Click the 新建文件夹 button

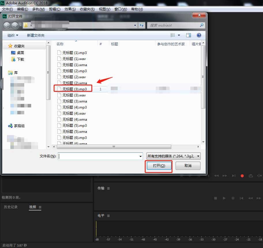(35, 36)
